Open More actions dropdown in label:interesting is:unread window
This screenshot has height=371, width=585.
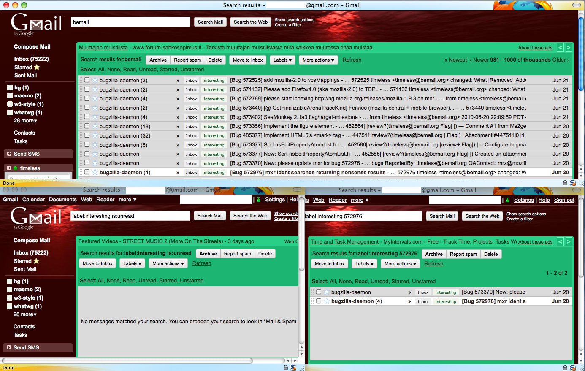click(x=168, y=263)
